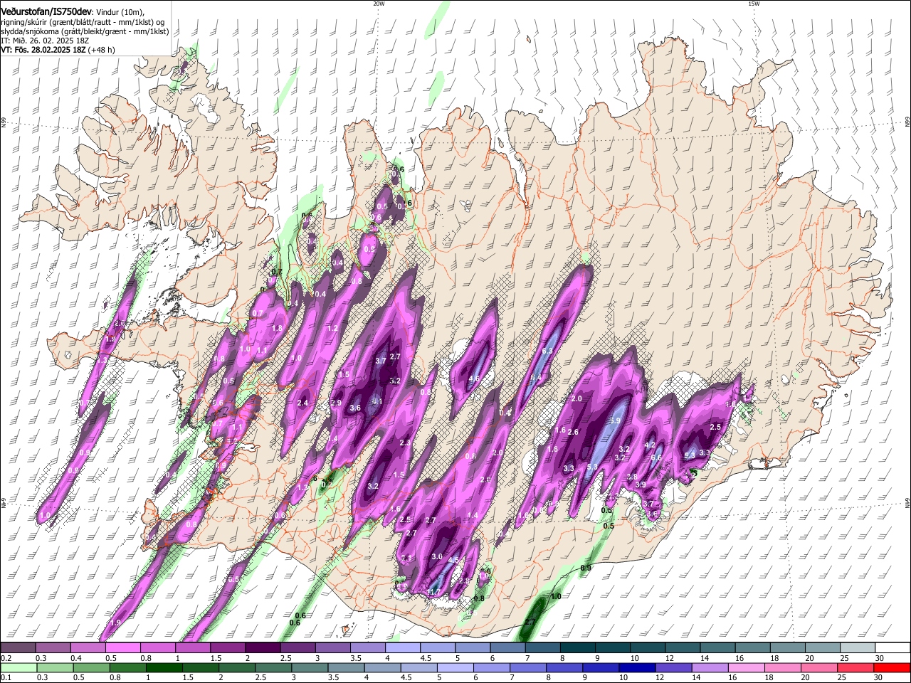Click the magenta 1.5–2 purple-row legend swatch
911x683 pixels.
(x=228, y=648)
